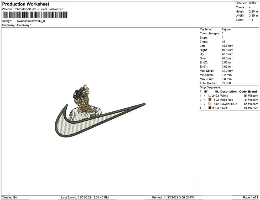260x200 pixels.
Task: Click the EndX value 0.00 in
Action: [x=226, y=62]
